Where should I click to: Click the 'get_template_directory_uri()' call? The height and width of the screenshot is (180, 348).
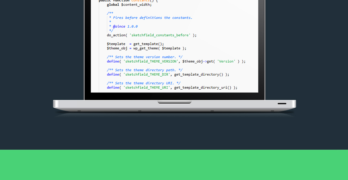pyautogui.click(x=203, y=87)
